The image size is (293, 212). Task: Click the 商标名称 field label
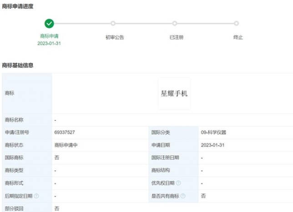coord(14,120)
